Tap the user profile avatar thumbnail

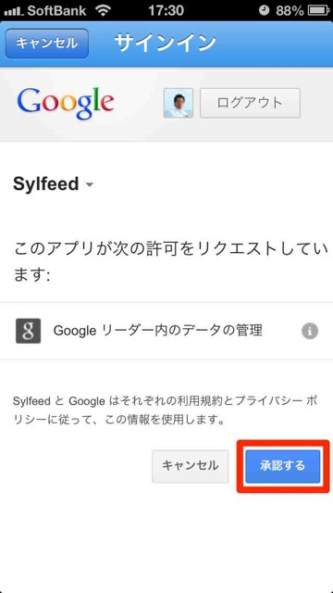(179, 103)
